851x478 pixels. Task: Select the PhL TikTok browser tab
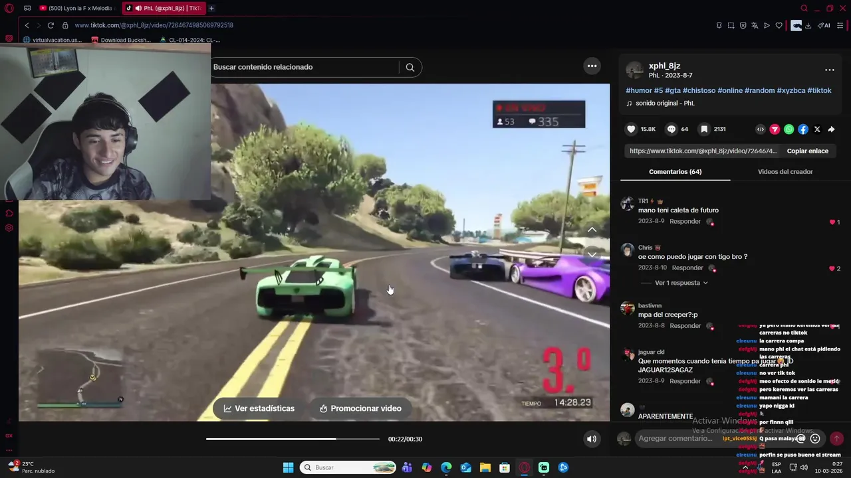pos(163,8)
